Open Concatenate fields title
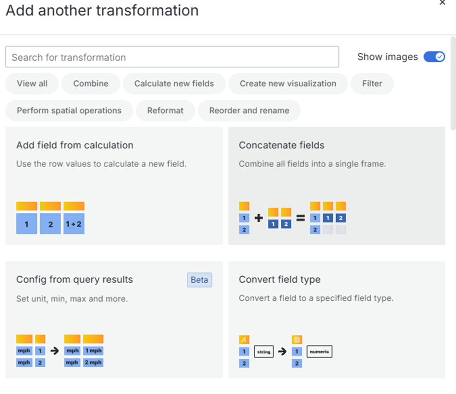The width and height of the screenshot is (456, 394). coord(281,145)
